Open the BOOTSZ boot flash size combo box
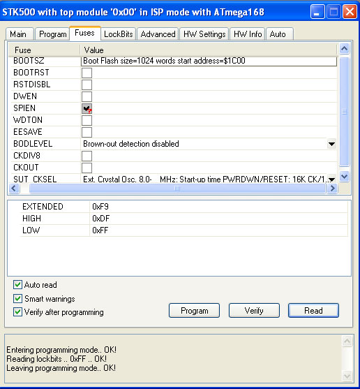360x389 pixels. coord(209,61)
